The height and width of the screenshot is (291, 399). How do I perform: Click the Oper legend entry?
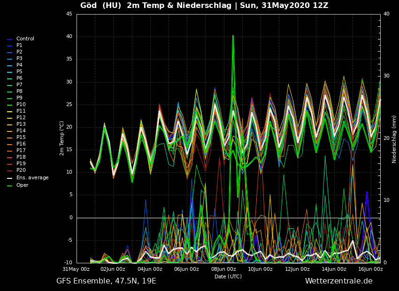pyautogui.click(x=22, y=185)
